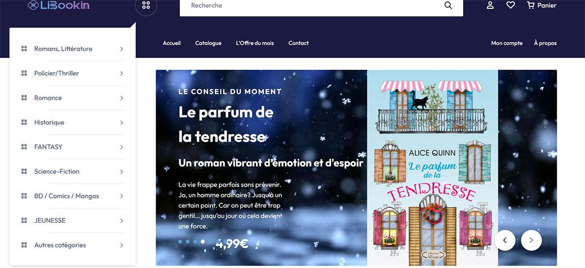Open the user account icon
This screenshot has height=268, width=585.
tap(490, 5)
